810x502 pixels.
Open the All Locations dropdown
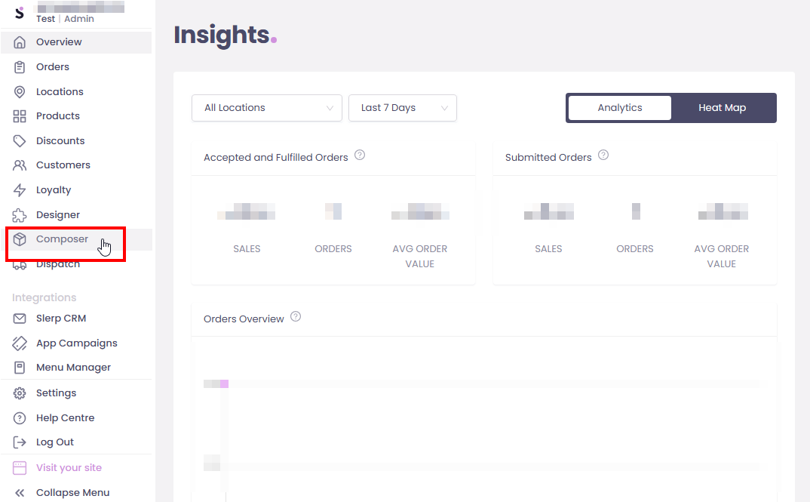point(267,108)
